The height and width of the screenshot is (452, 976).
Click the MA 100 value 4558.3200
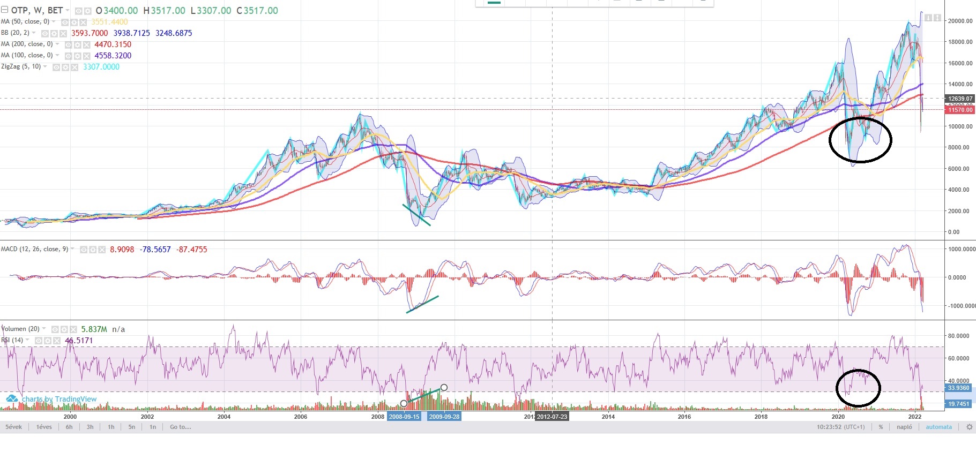113,56
